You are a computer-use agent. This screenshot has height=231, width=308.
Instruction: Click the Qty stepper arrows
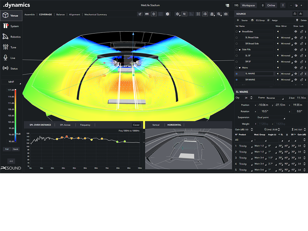pyautogui.click(x=251, y=98)
